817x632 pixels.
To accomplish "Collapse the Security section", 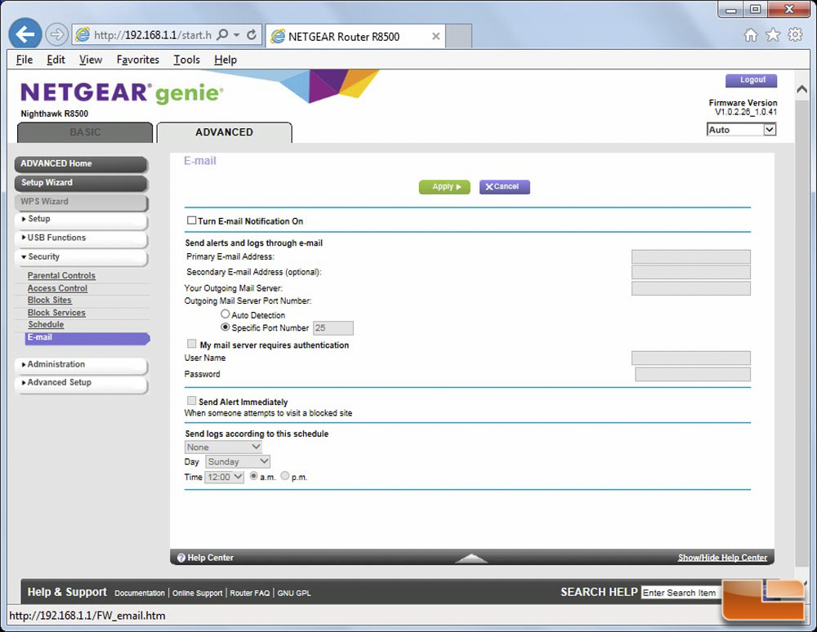I will [81, 256].
